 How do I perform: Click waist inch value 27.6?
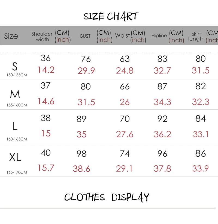[x=125, y=134]
